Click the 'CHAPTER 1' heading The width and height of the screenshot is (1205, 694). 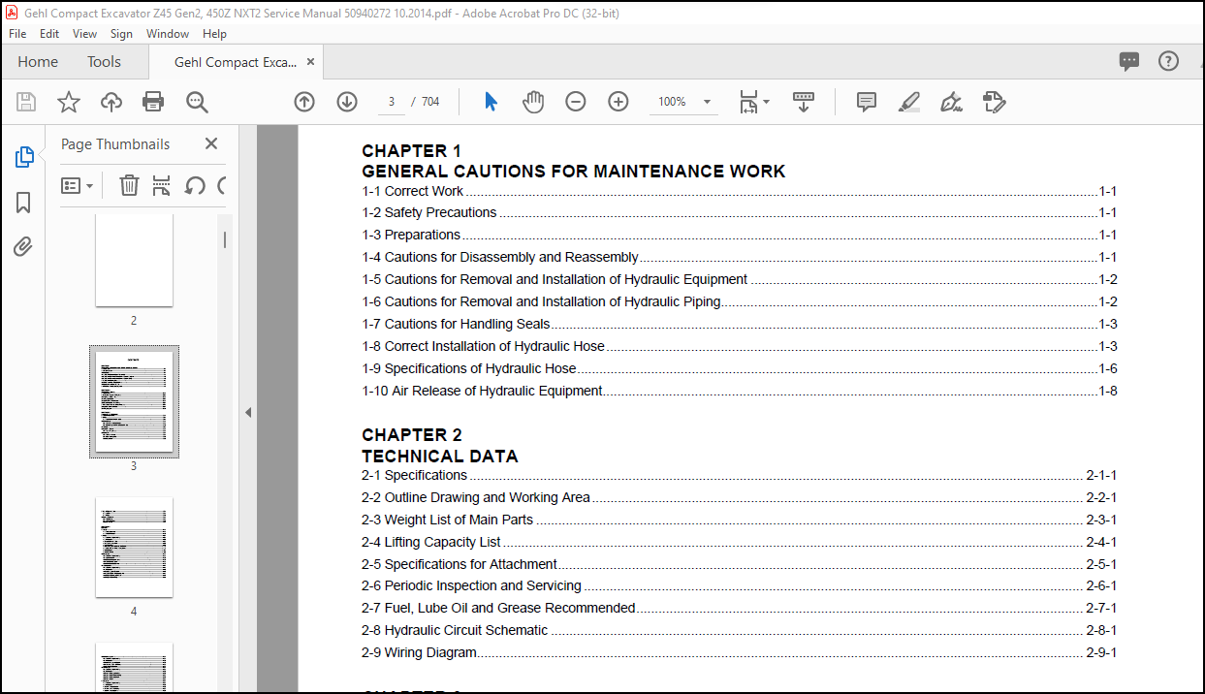click(x=411, y=150)
